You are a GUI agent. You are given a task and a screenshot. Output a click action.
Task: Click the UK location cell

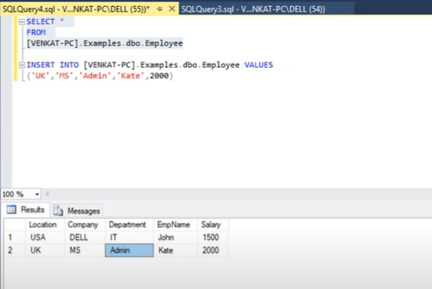click(x=45, y=250)
